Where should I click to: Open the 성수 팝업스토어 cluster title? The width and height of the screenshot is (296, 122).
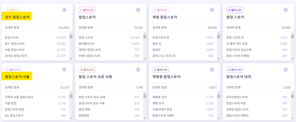(x=17, y=17)
